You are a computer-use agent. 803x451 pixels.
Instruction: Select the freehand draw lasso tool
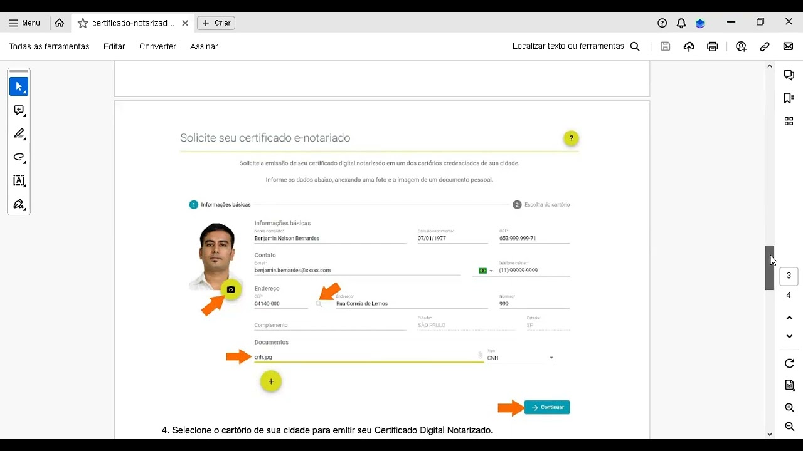pyautogui.click(x=19, y=157)
